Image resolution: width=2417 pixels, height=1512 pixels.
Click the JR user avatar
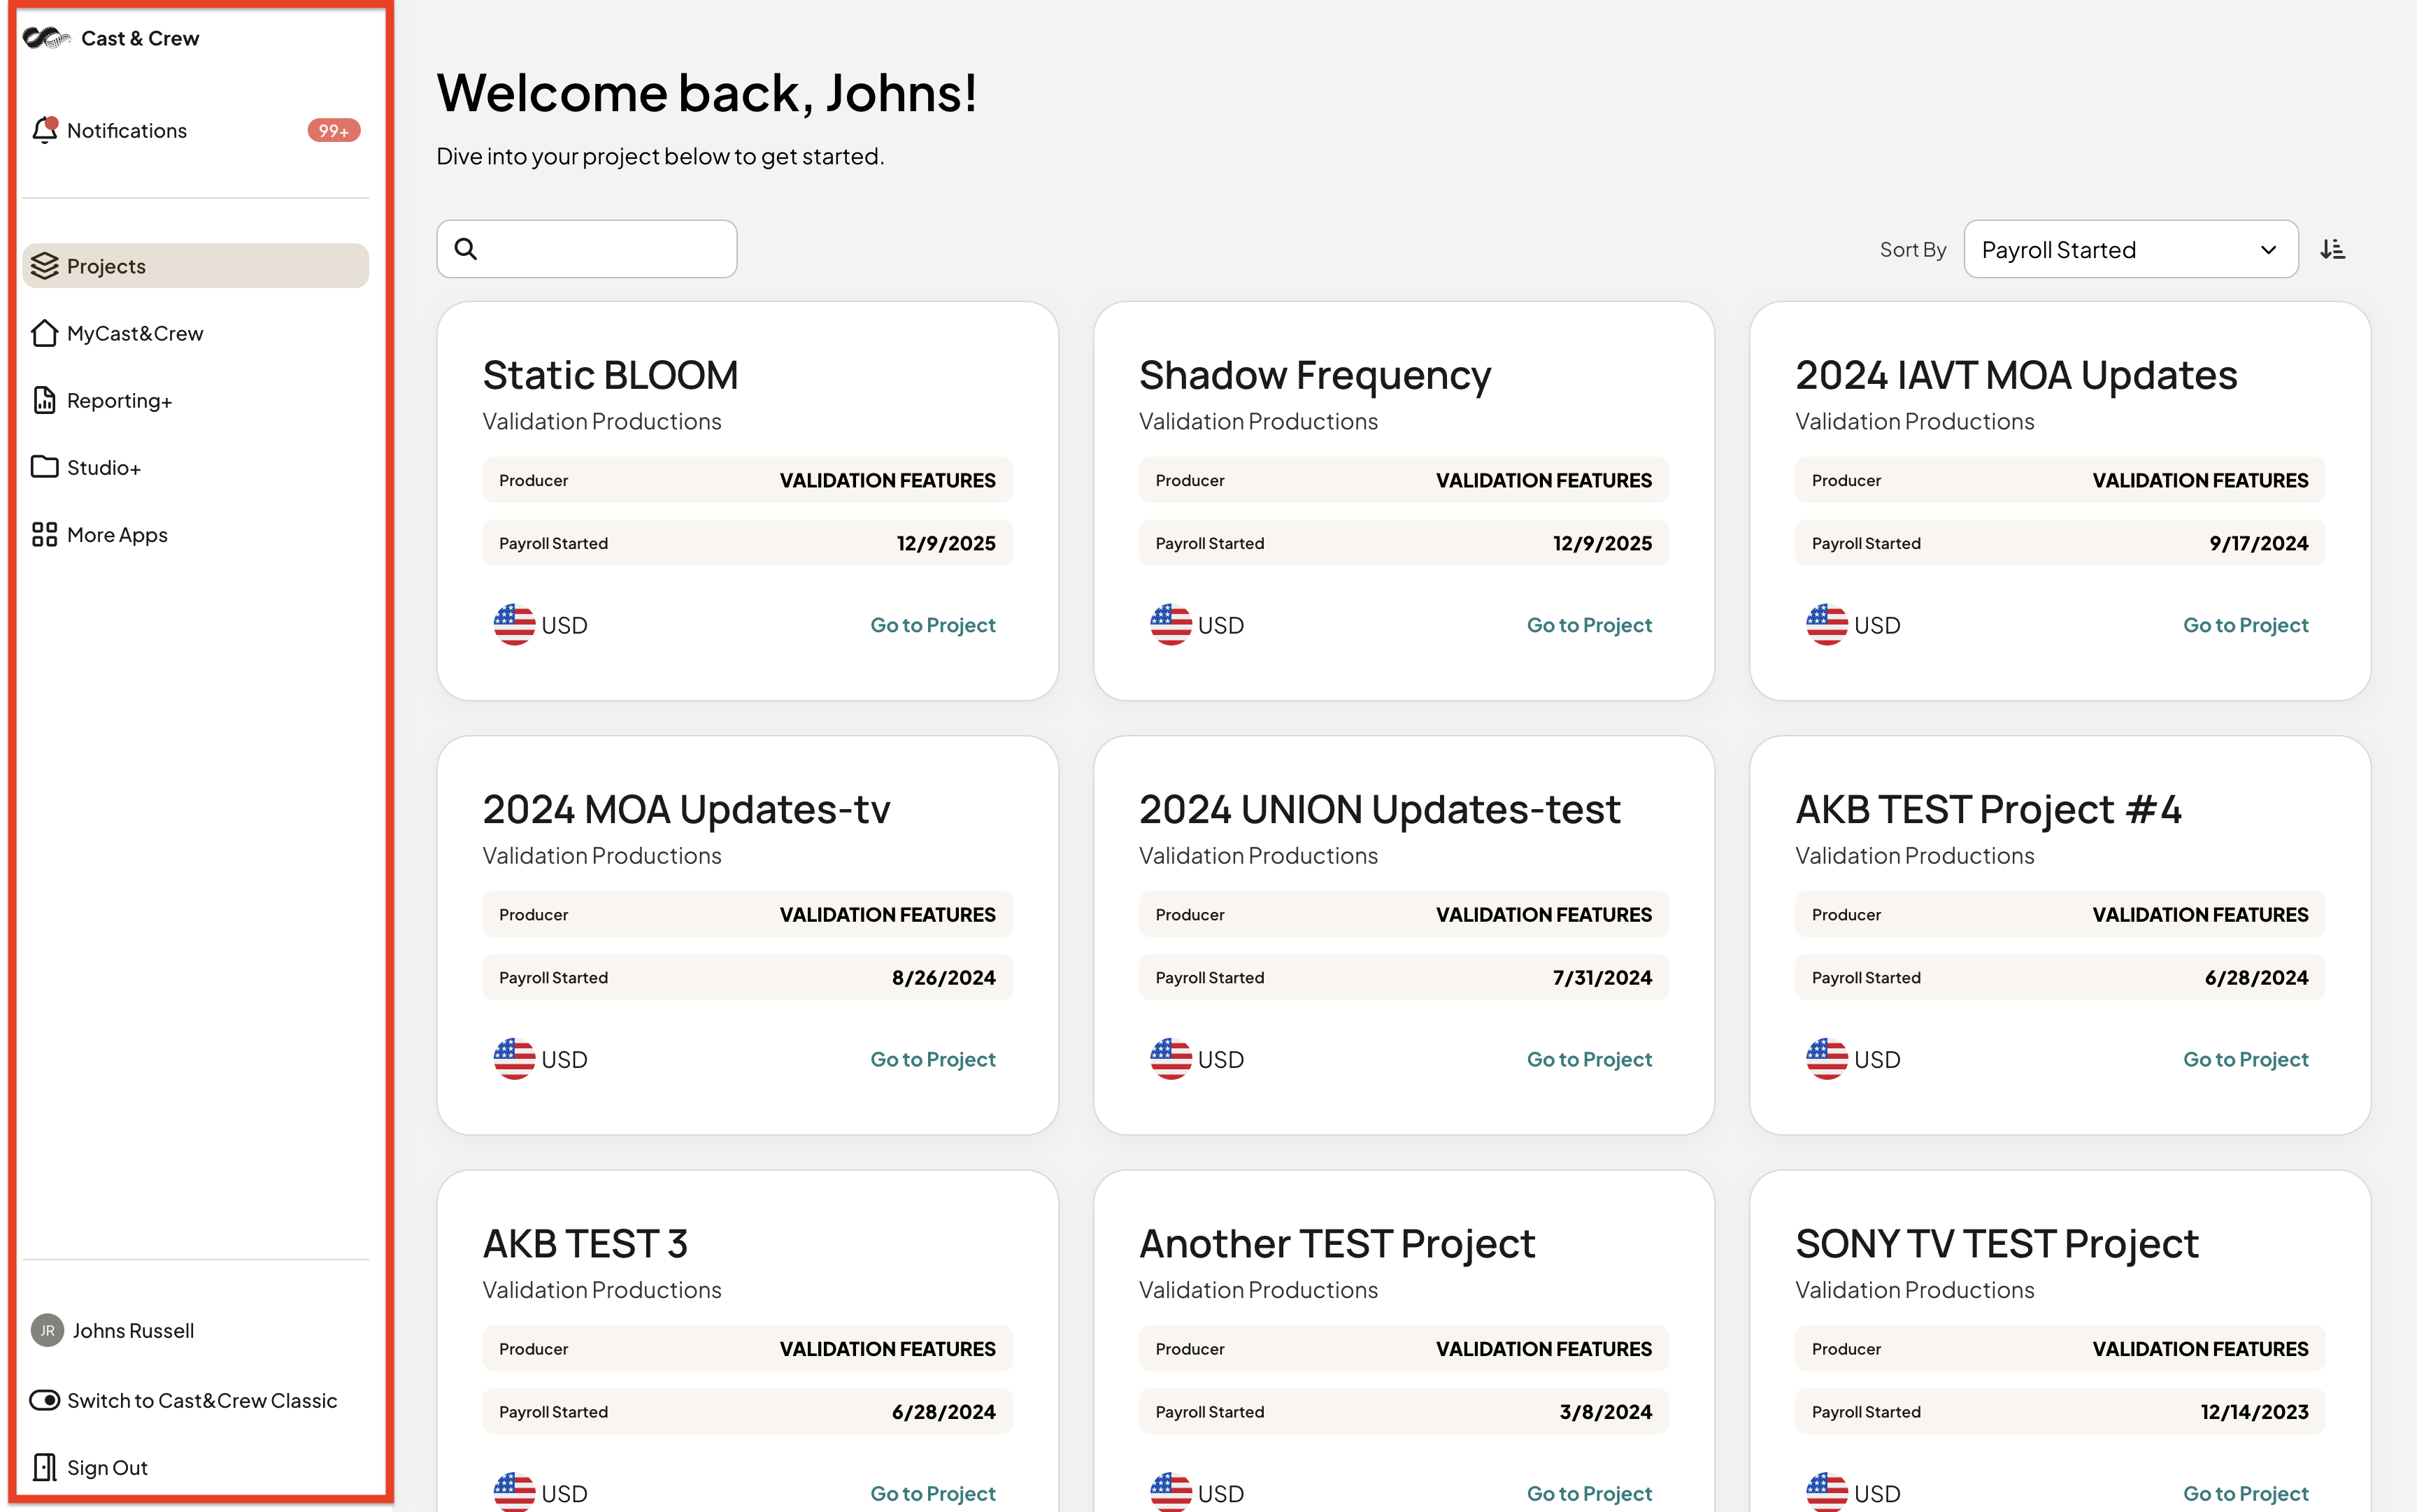tap(47, 1330)
